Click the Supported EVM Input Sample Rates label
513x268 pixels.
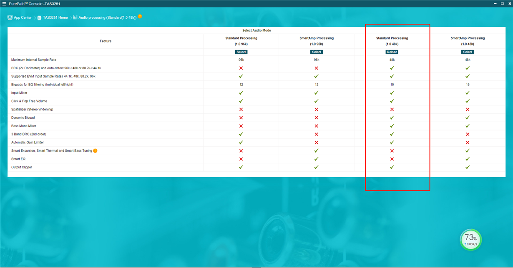click(x=53, y=76)
